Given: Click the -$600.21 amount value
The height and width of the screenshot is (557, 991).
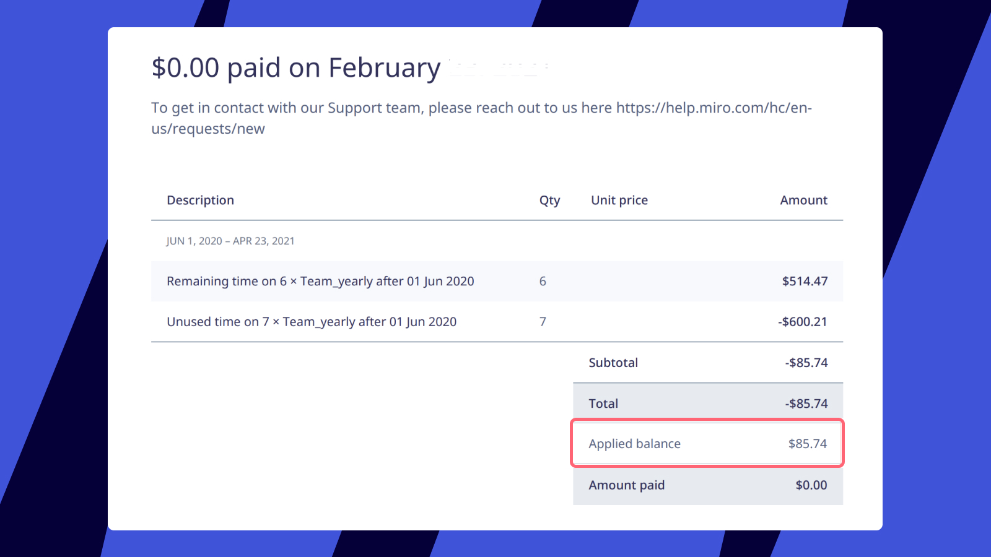Looking at the screenshot, I should click(x=803, y=322).
